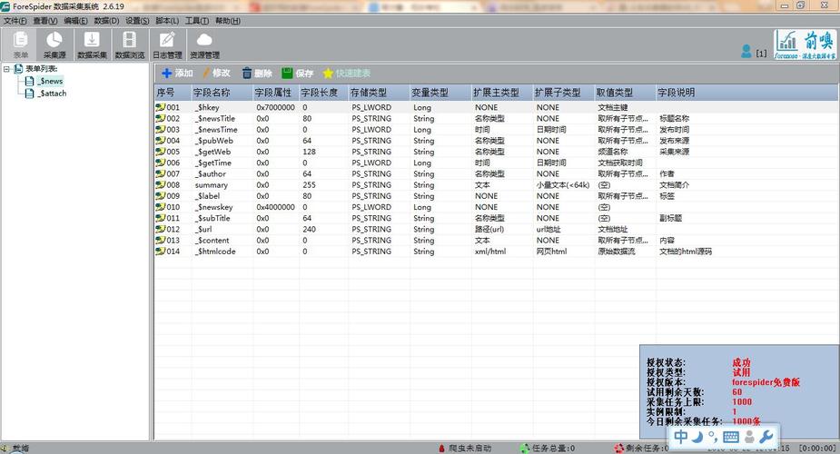Click row icon for field 002
This screenshot has width=840, height=454.
[160, 118]
